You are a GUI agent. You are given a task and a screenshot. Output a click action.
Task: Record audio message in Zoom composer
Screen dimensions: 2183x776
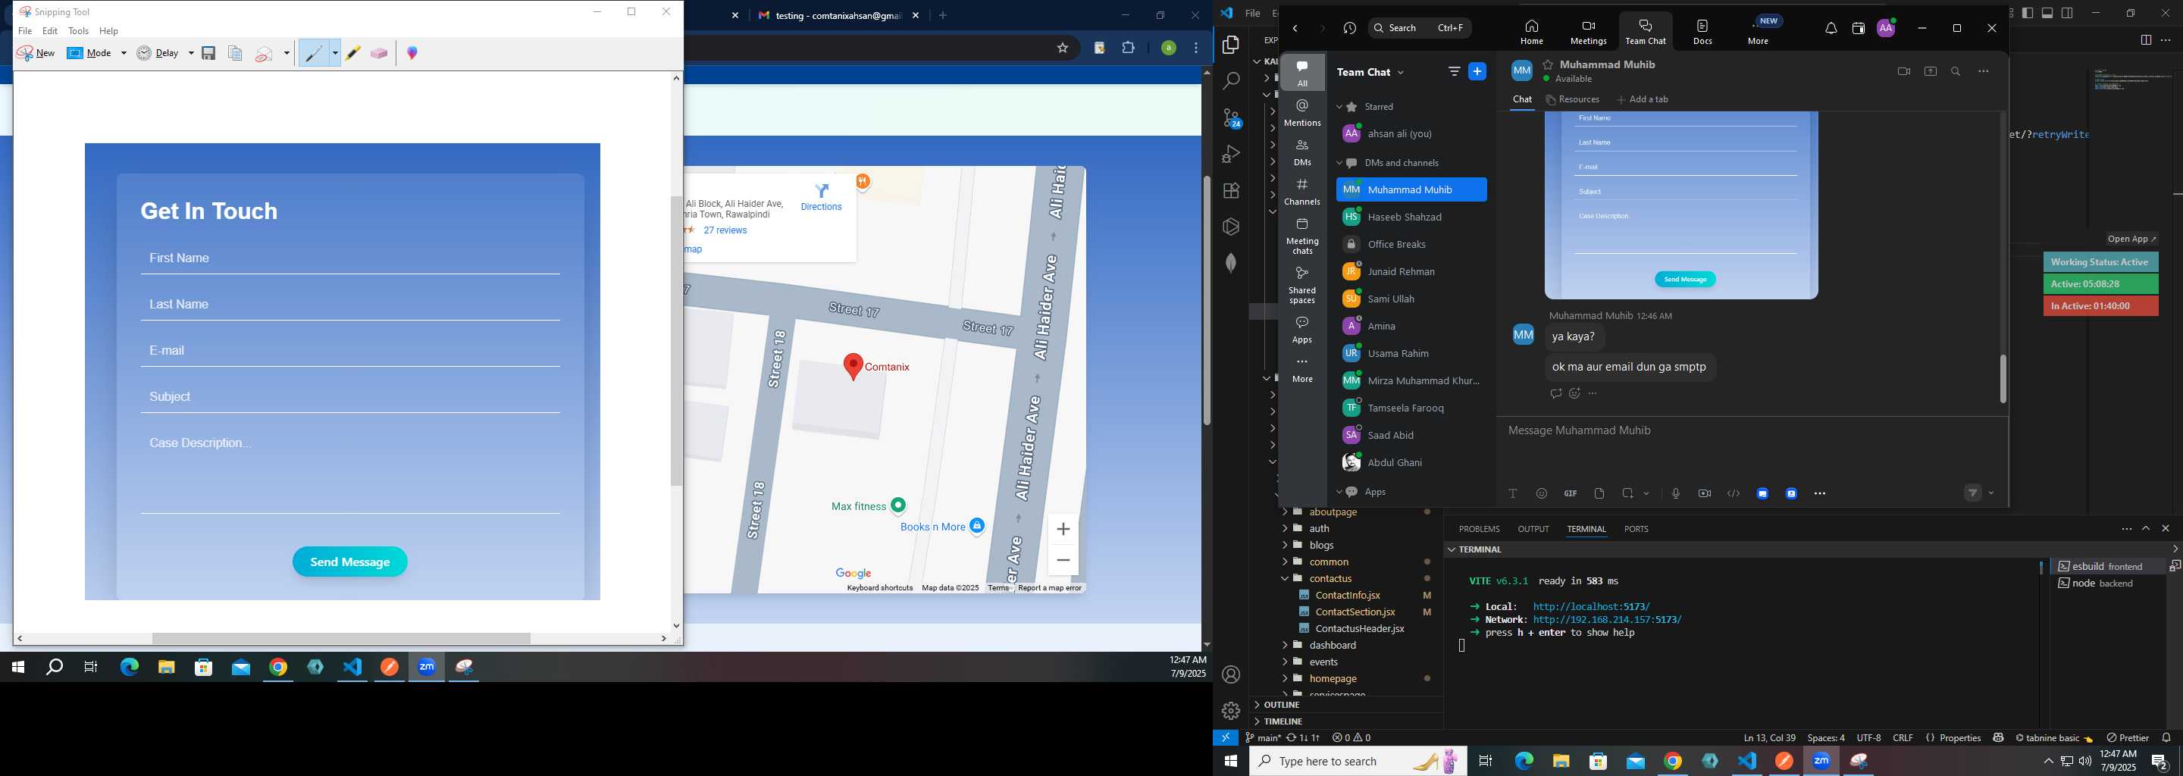click(1675, 494)
